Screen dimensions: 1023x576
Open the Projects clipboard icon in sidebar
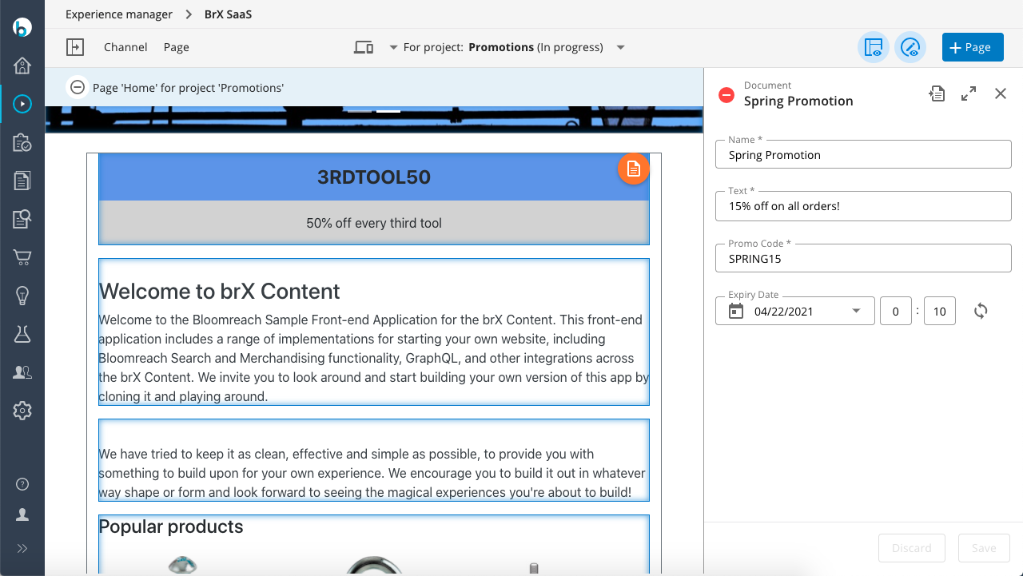tap(22, 142)
